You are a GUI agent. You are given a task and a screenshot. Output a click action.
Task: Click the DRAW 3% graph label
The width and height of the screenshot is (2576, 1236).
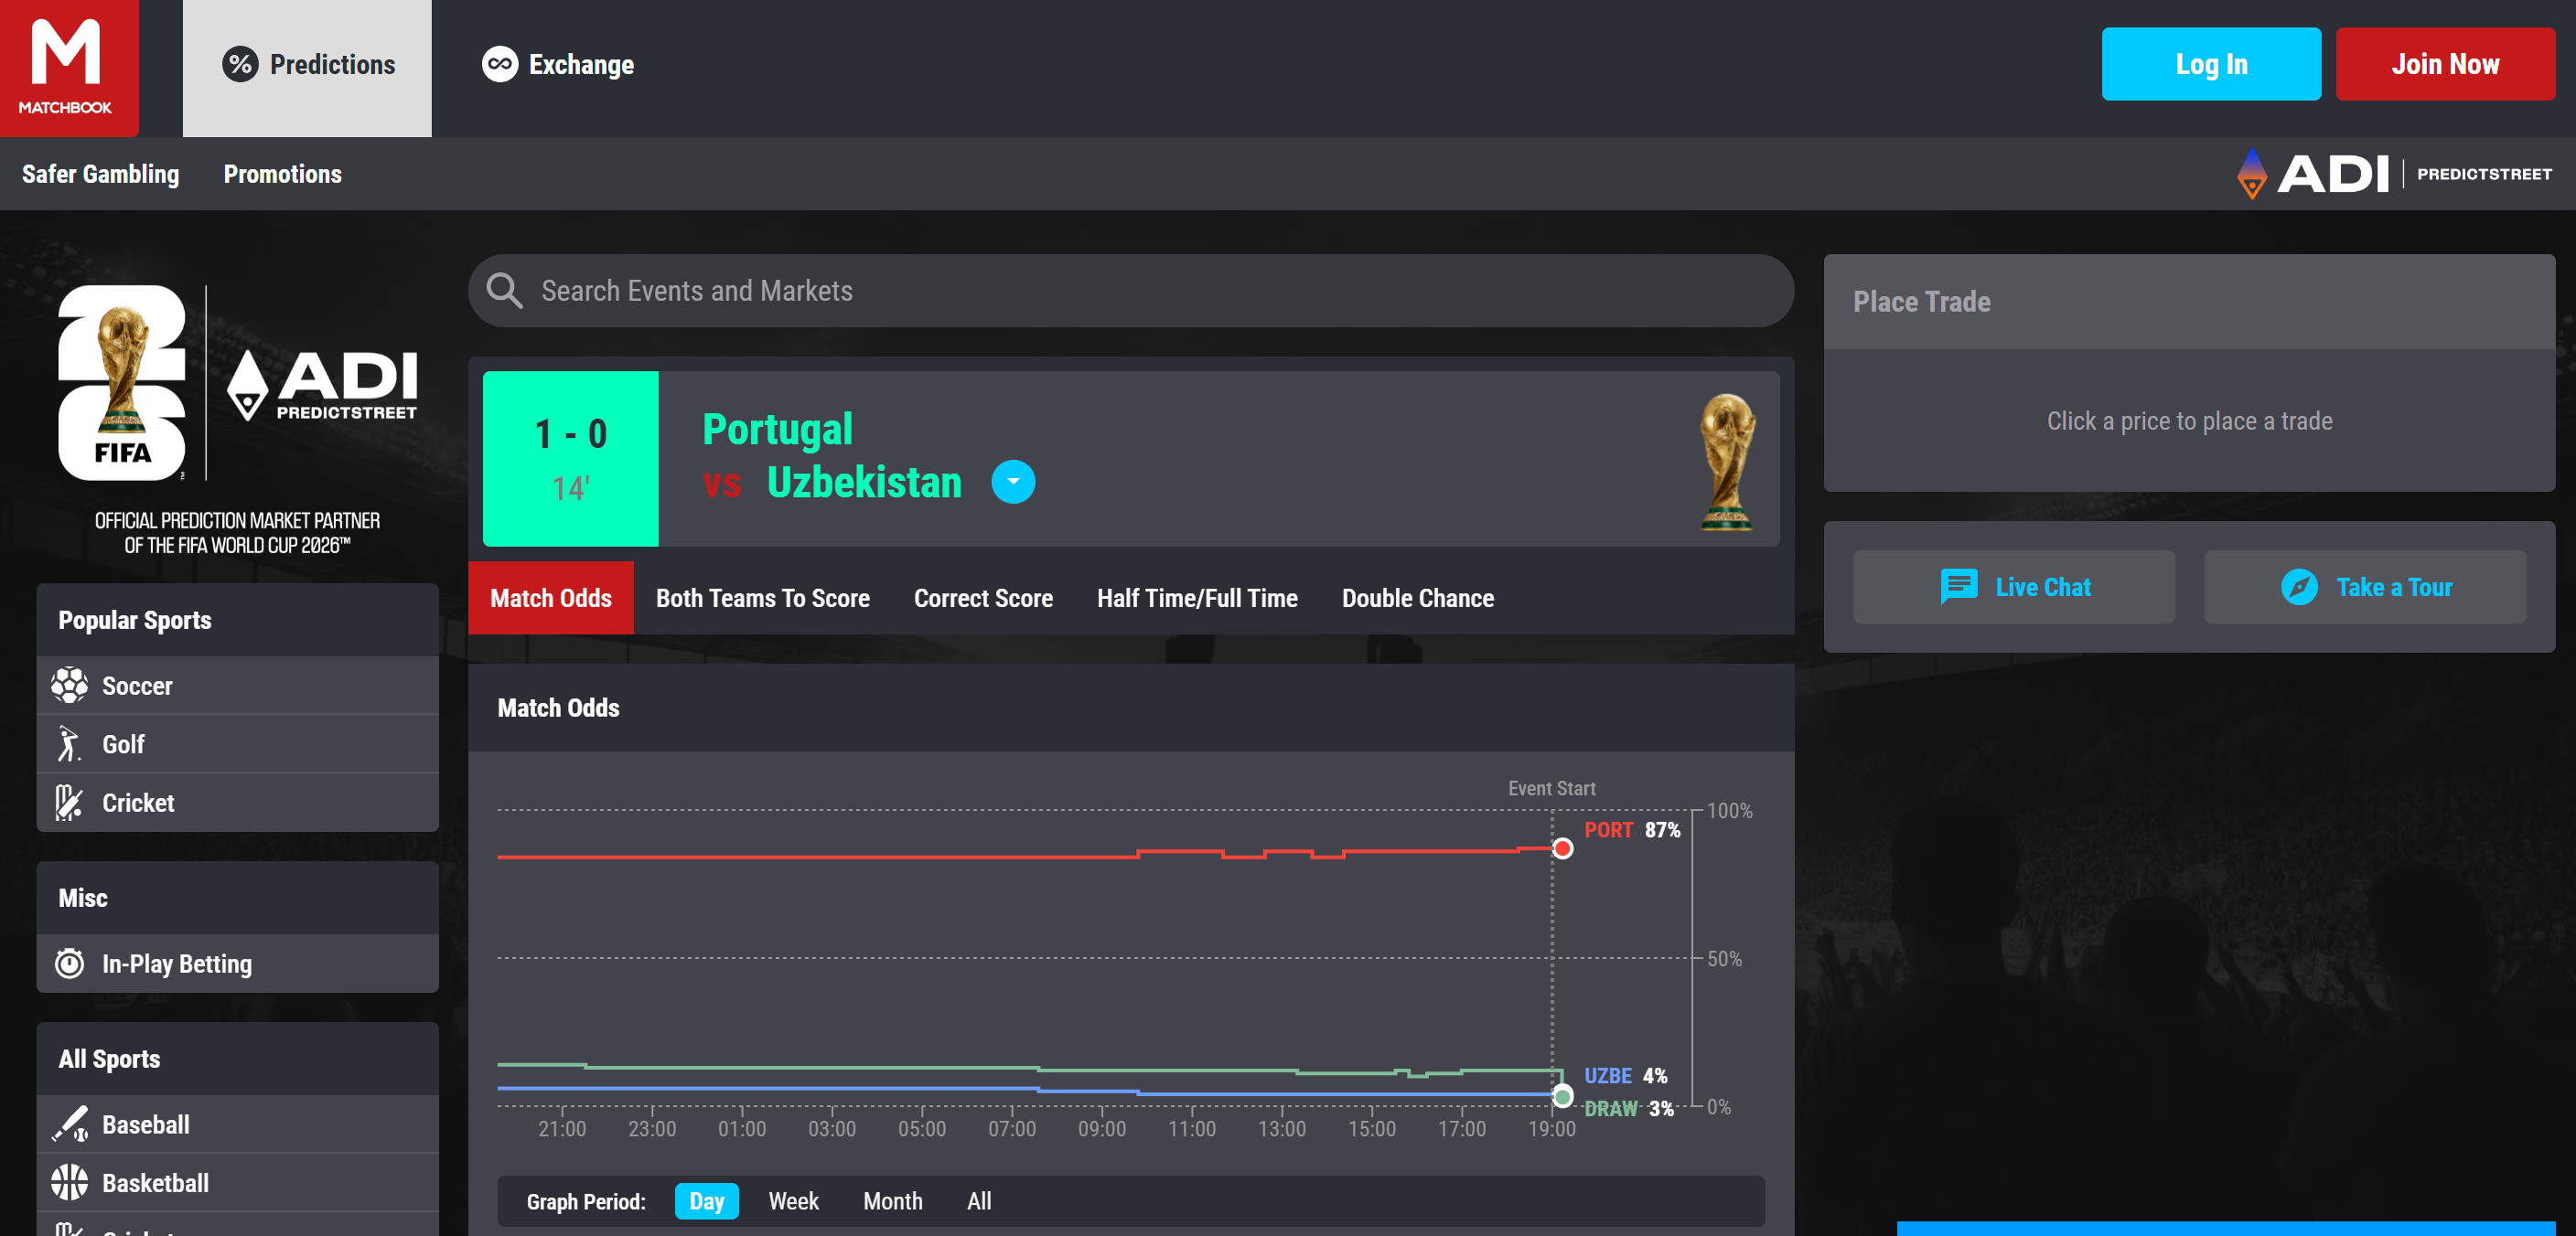point(1629,1108)
